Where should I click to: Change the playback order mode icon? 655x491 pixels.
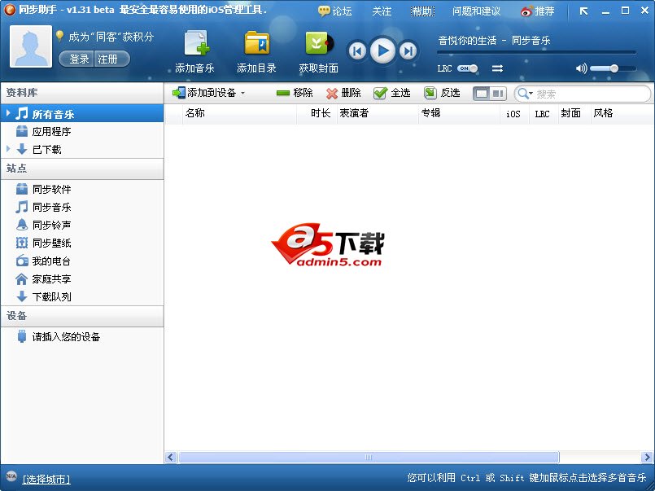[497, 68]
